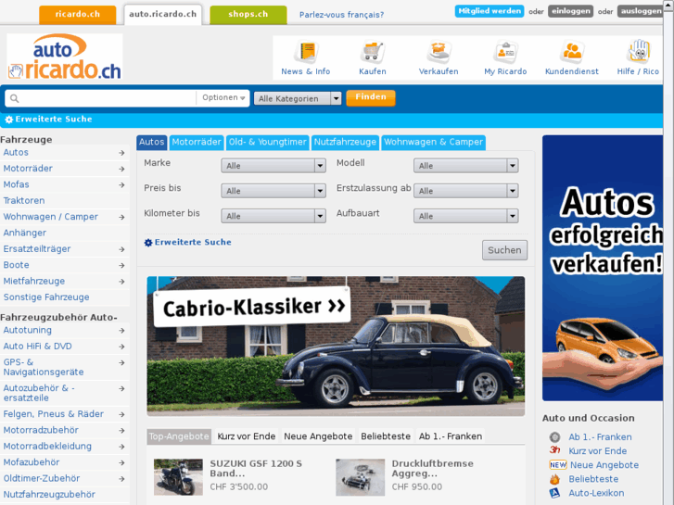Click the Verkaufen hand icon
The height and width of the screenshot is (505, 674).
coord(439,52)
